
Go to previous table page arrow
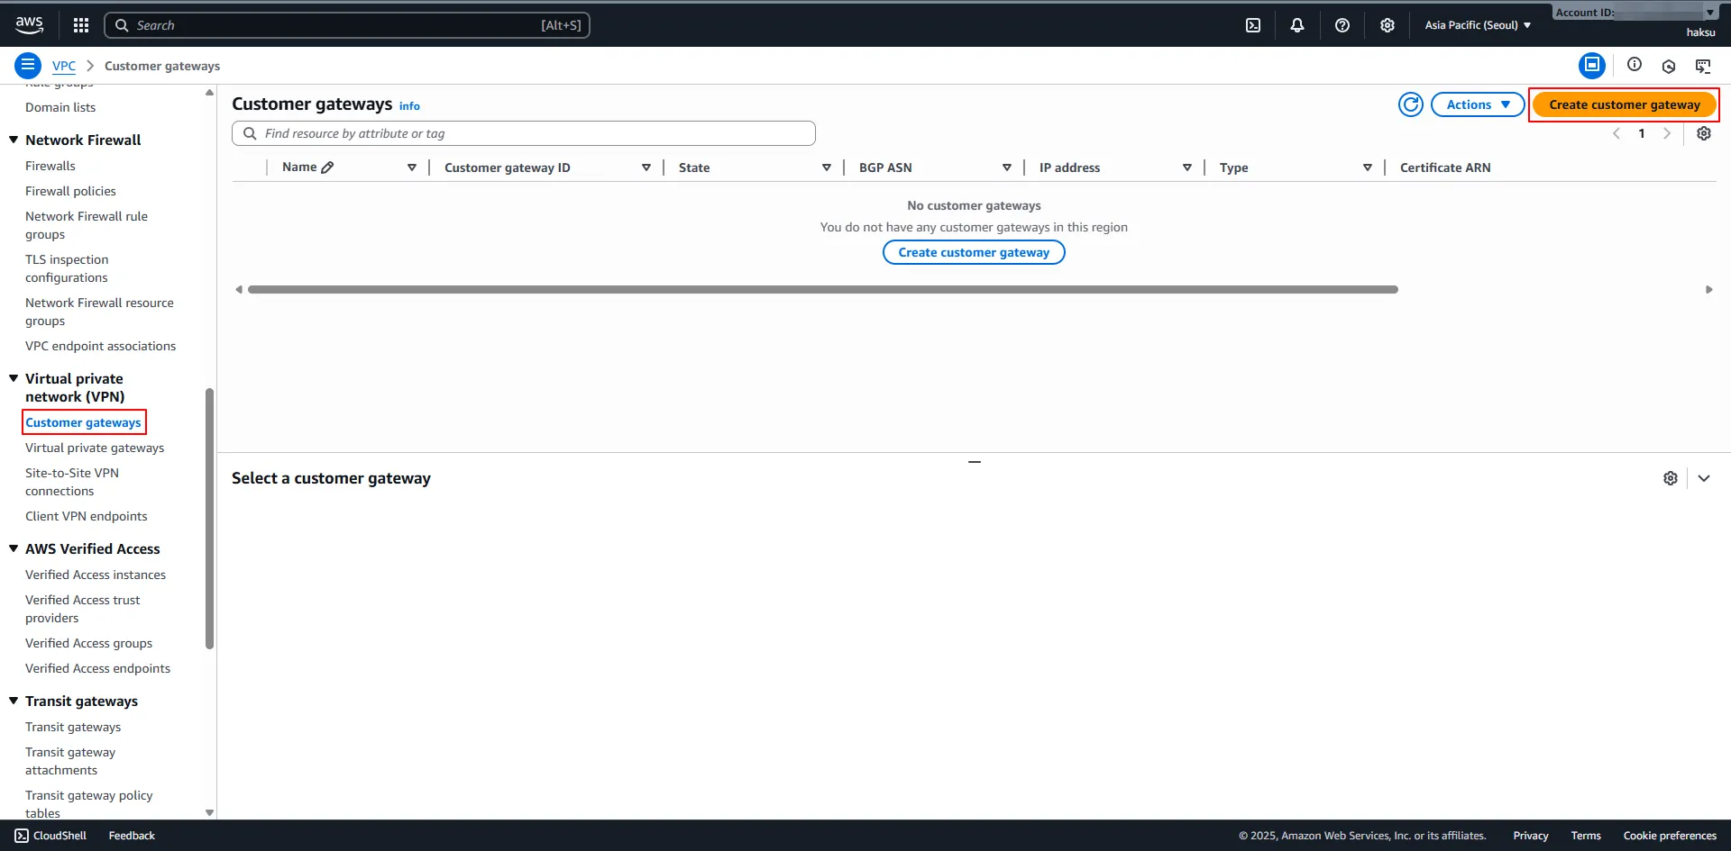coord(1617,133)
